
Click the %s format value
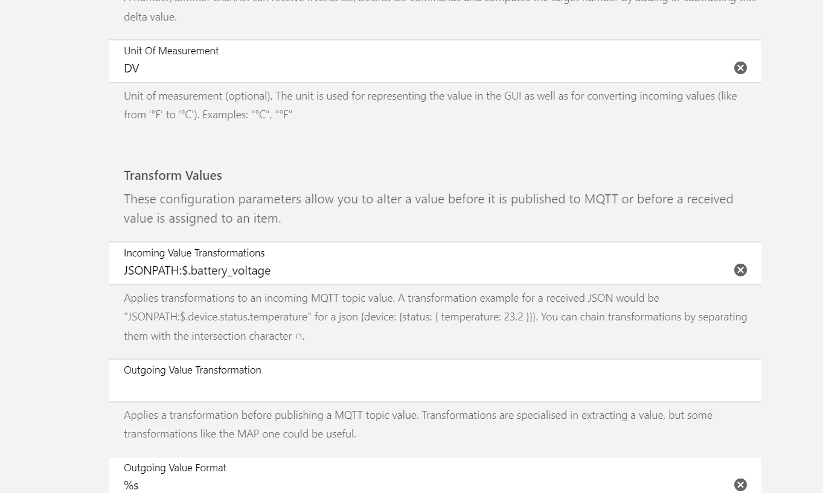click(131, 485)
